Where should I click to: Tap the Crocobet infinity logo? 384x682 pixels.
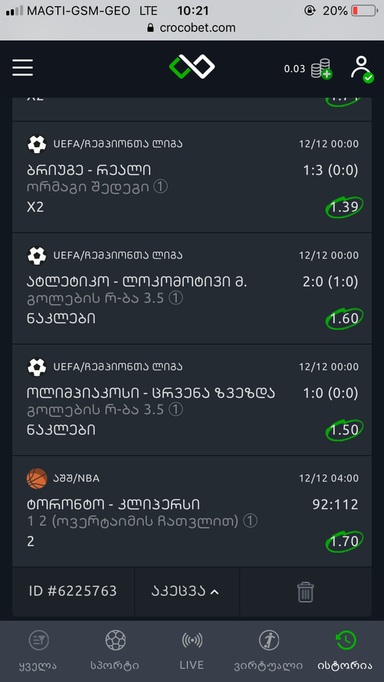192,67
